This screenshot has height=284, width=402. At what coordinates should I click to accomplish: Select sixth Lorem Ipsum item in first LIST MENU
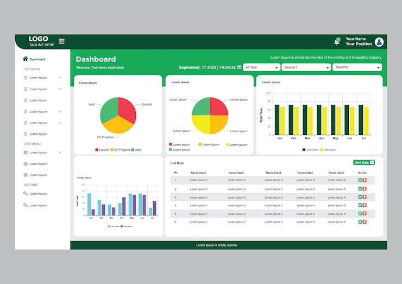pyautogui.click(x=36, y=134)
